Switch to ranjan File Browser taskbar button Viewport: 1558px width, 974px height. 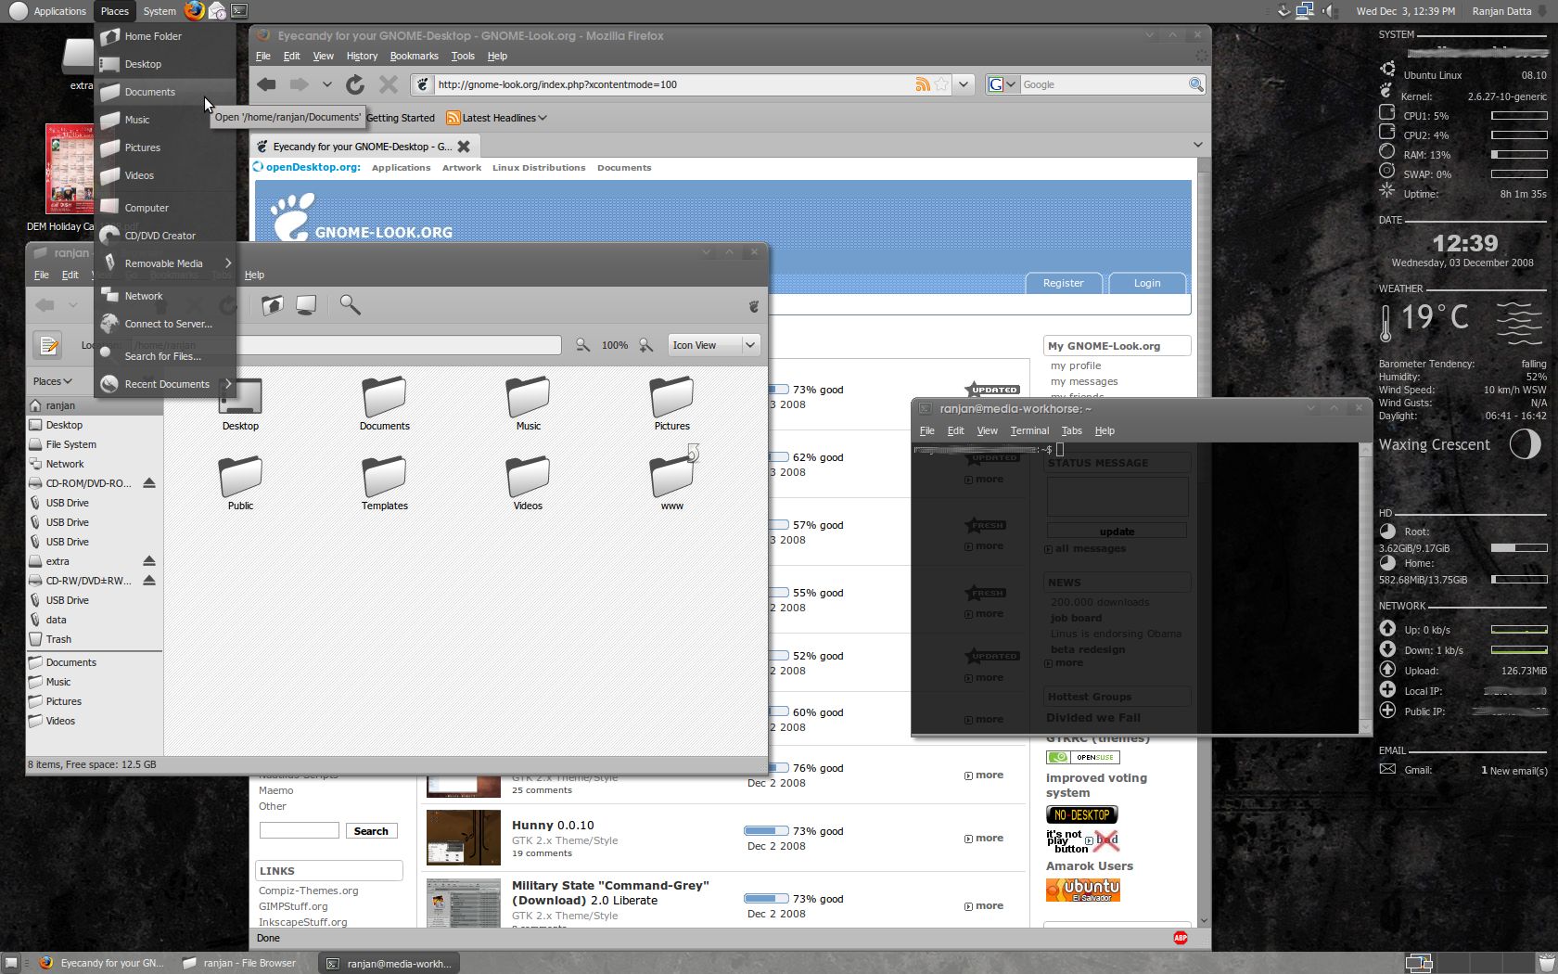coord(240,963)
